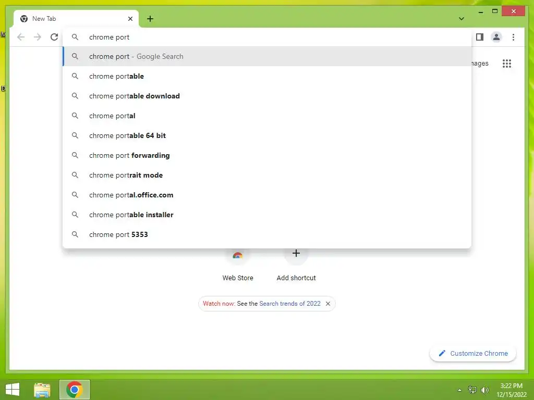This screenshot has height=400, width=534.
Task: Click the browser back arrow
Action: (x=21, y=37)
